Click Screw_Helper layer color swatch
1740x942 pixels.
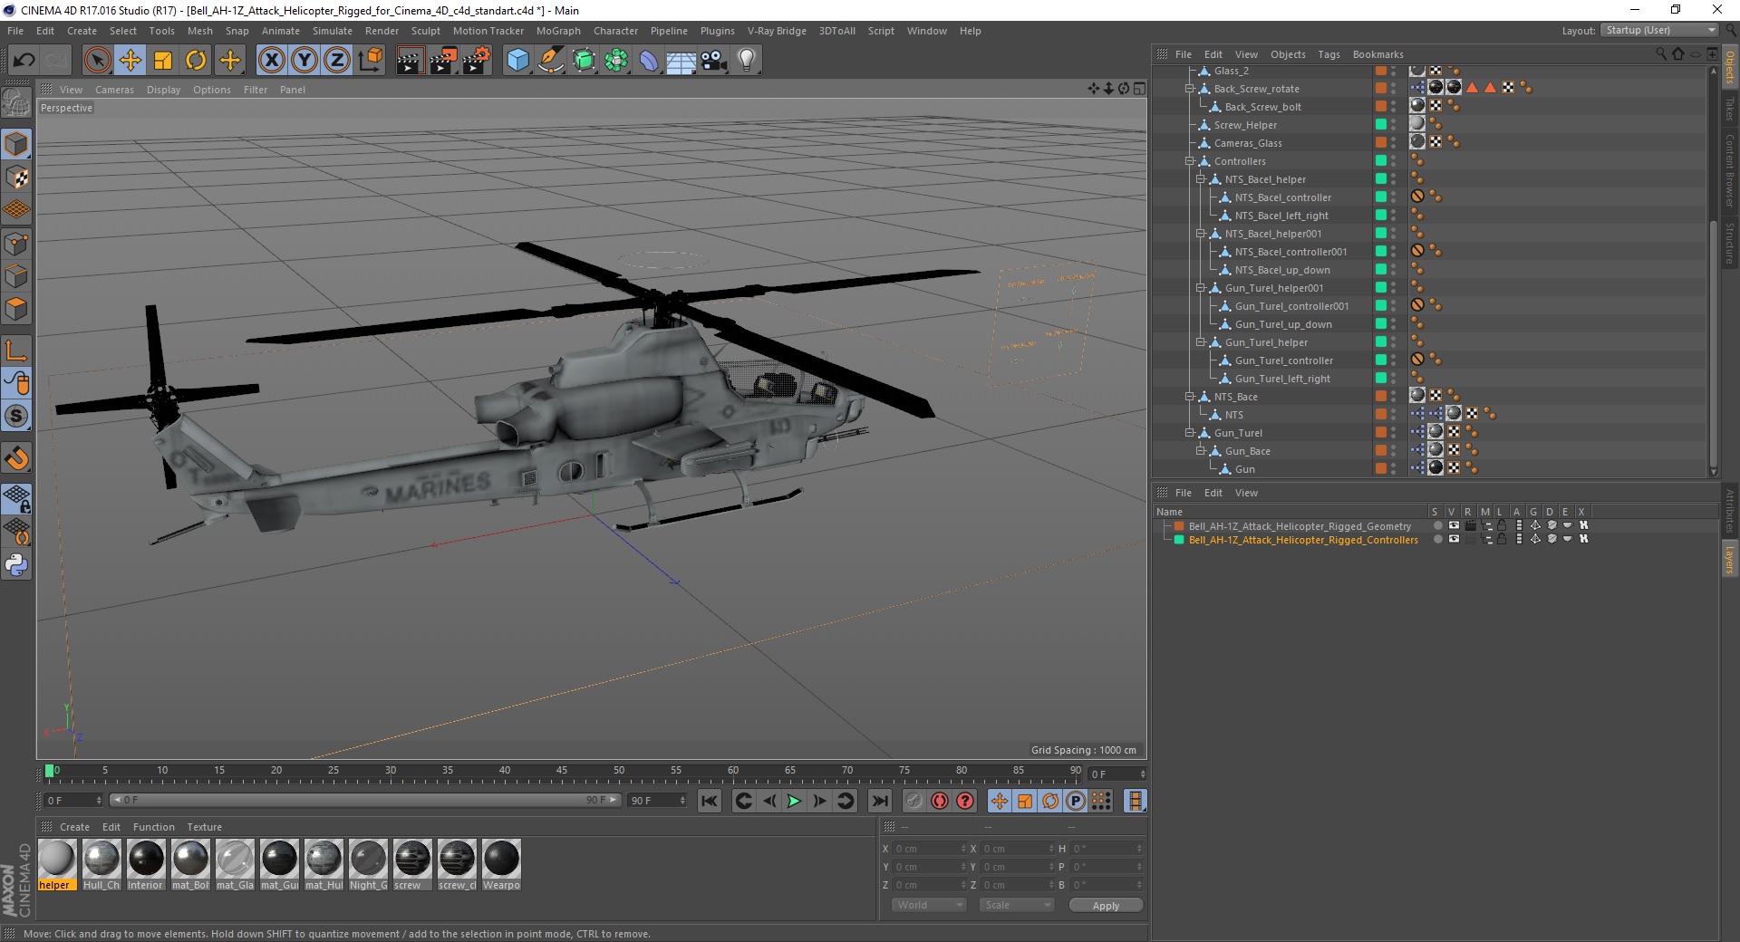click(x=1381, y=124)
